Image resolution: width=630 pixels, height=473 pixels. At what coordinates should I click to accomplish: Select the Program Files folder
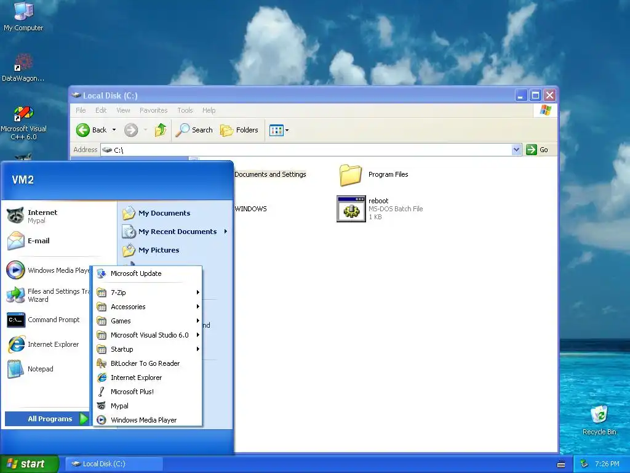click(373, 174)
